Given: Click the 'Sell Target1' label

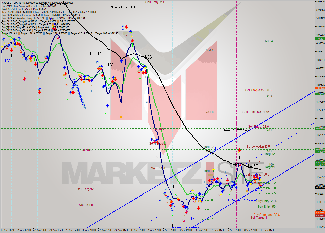Looking at the screenshot, I should point(259,218).
